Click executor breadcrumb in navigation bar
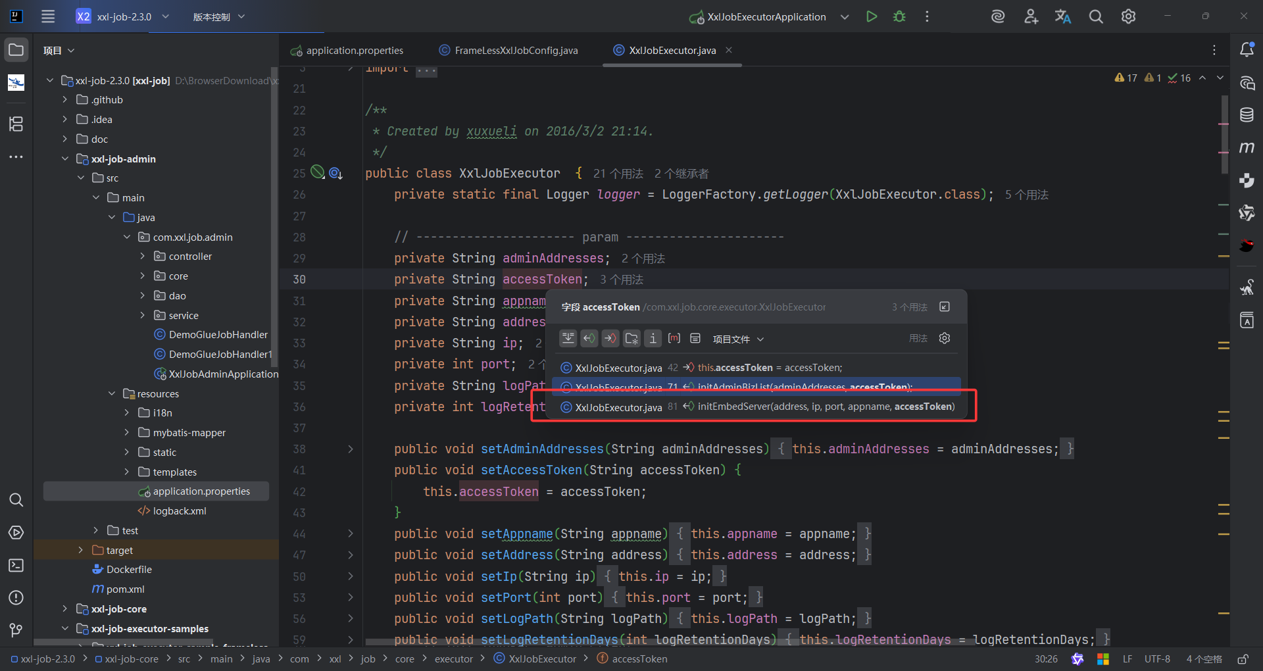The image size is (1263, 671). tap(454, 659)
